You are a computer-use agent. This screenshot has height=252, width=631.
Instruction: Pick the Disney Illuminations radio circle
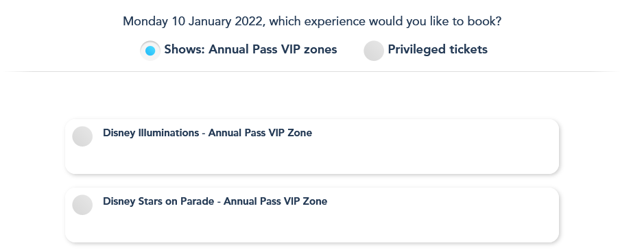pyautogui.click(x=82, y=136)
